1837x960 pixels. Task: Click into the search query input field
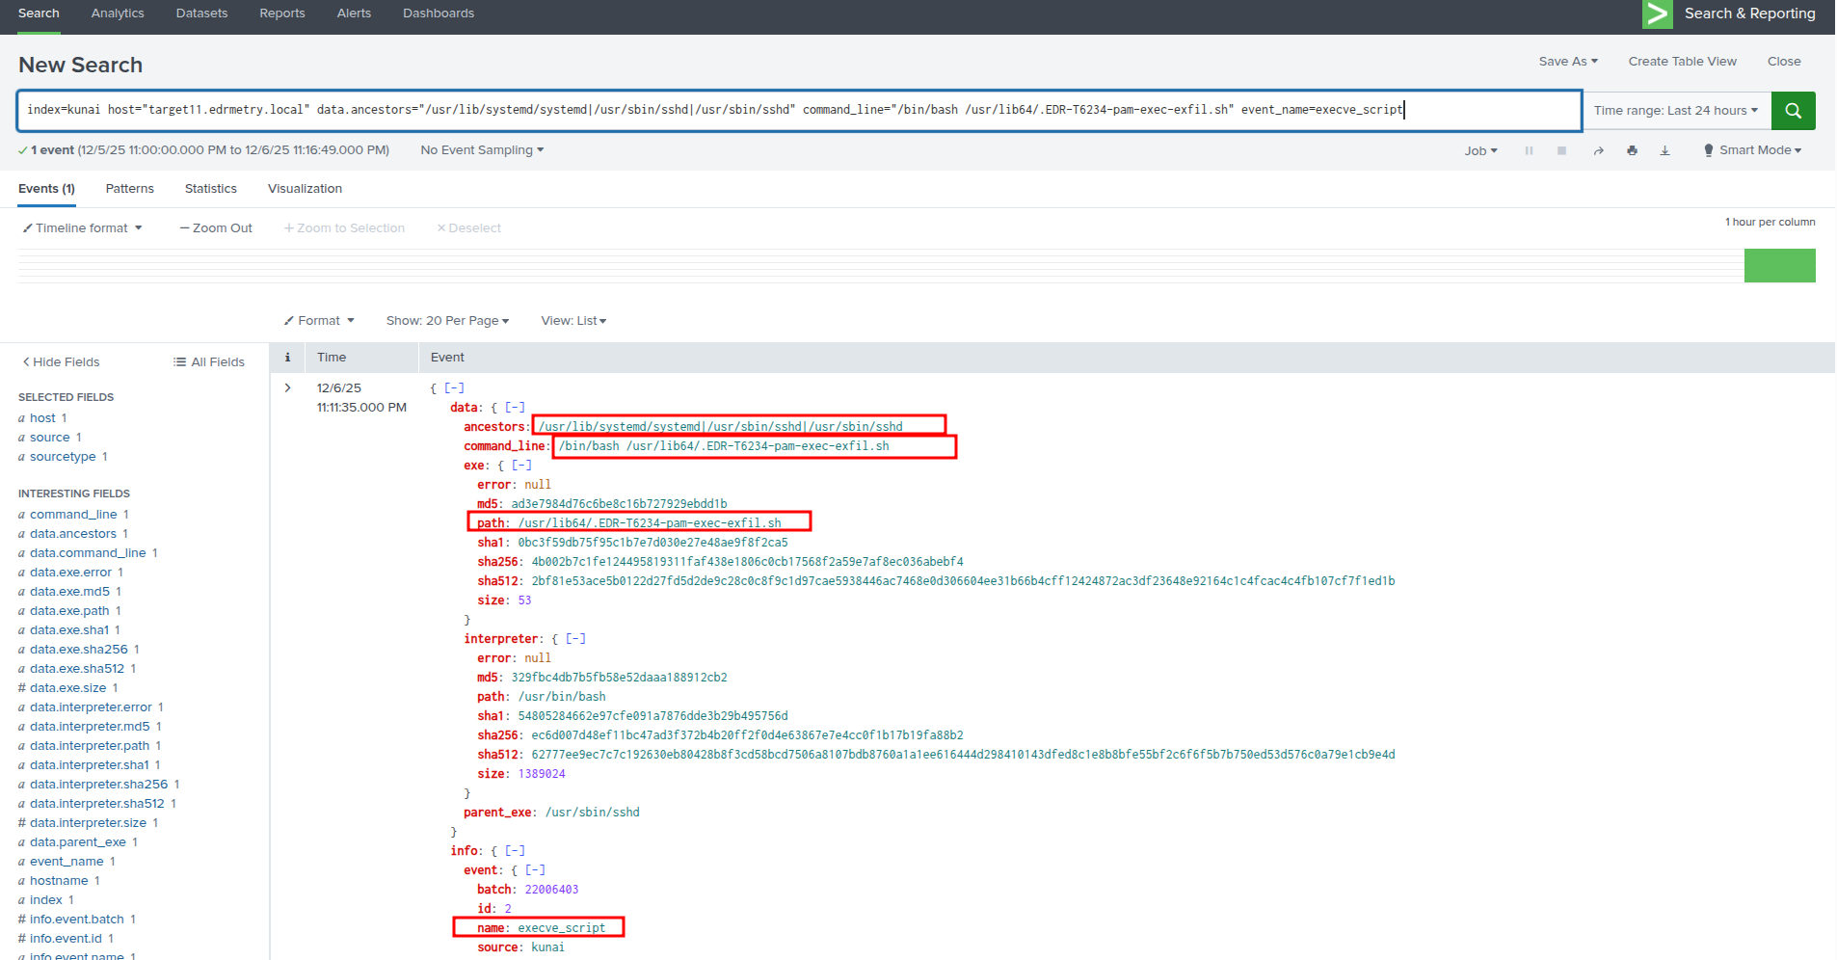click(798, 111)
